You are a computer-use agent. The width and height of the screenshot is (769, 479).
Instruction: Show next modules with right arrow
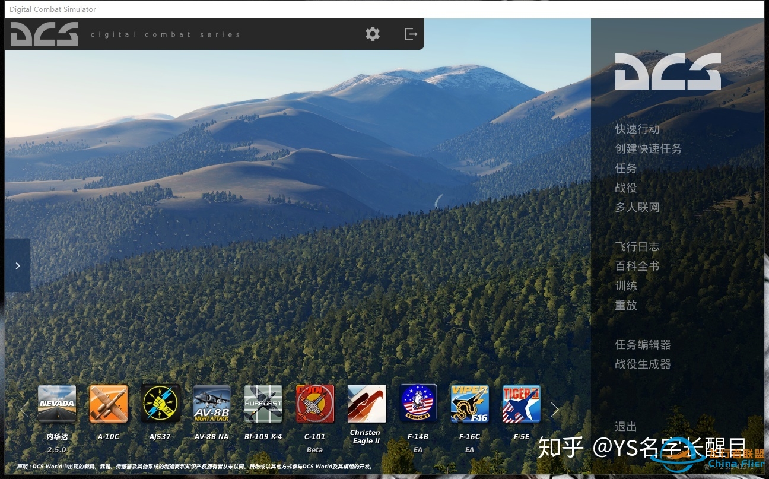(x=555, y=410)
